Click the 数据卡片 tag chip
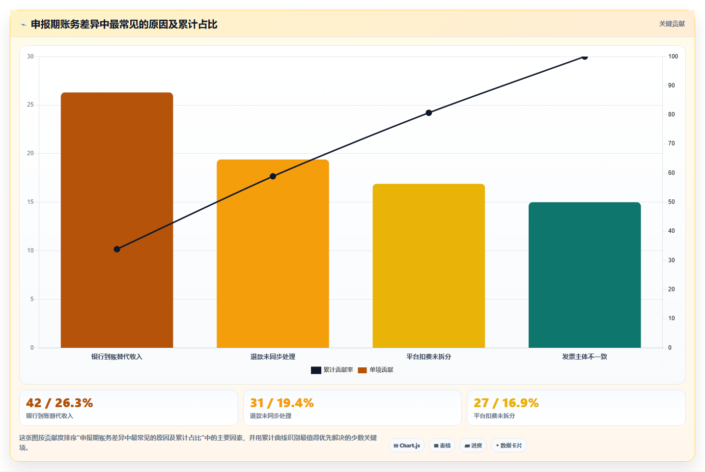 (509, 445)
